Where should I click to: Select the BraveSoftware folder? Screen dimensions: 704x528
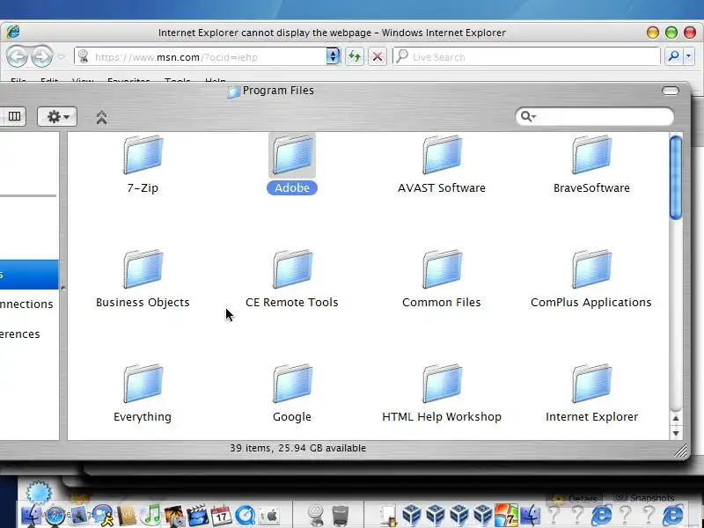(x=591, y=164)
